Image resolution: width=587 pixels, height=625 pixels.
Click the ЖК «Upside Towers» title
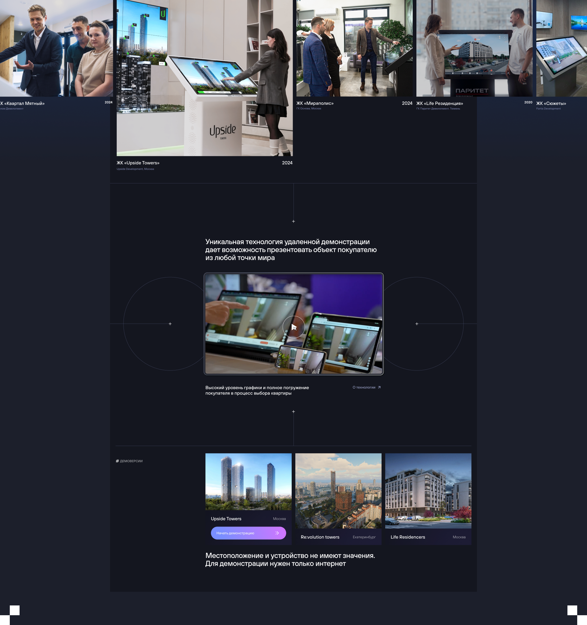tap(138, 163)
